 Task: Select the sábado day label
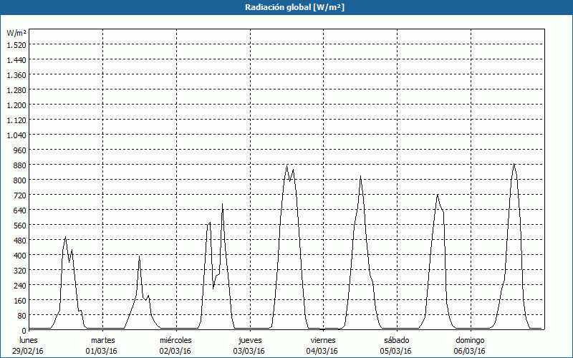[x=396, y=340]
